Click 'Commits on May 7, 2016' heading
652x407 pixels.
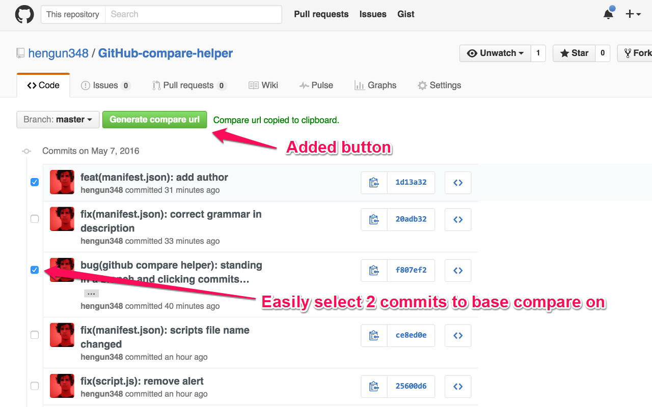point(91,151)
